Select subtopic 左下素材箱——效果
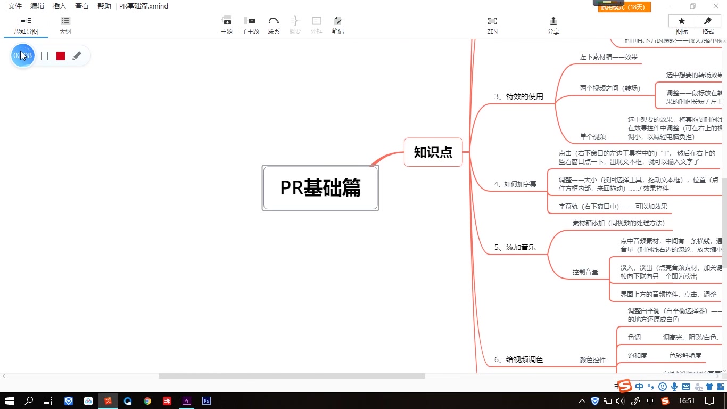The width and height of the screenshot is (727, 409). pos(608,56)
